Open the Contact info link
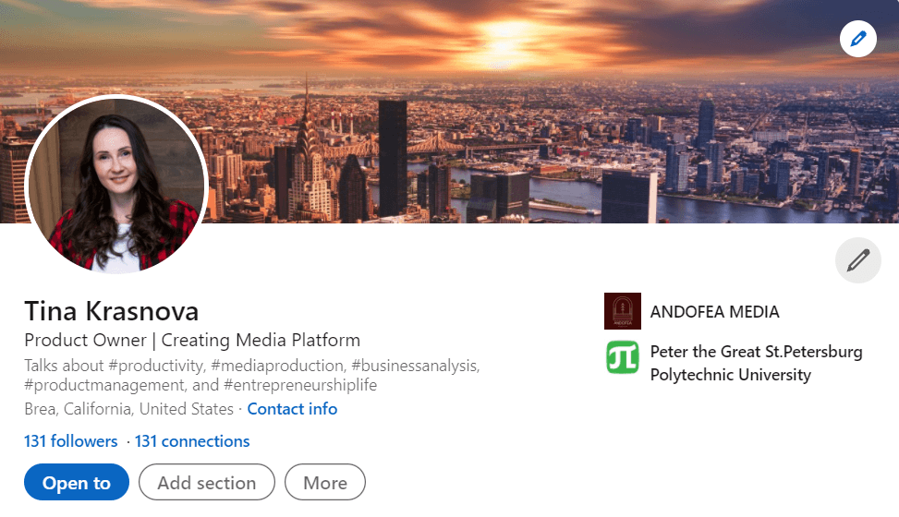The height and width of the screenshot is (517, 899). tap(292, 409)
